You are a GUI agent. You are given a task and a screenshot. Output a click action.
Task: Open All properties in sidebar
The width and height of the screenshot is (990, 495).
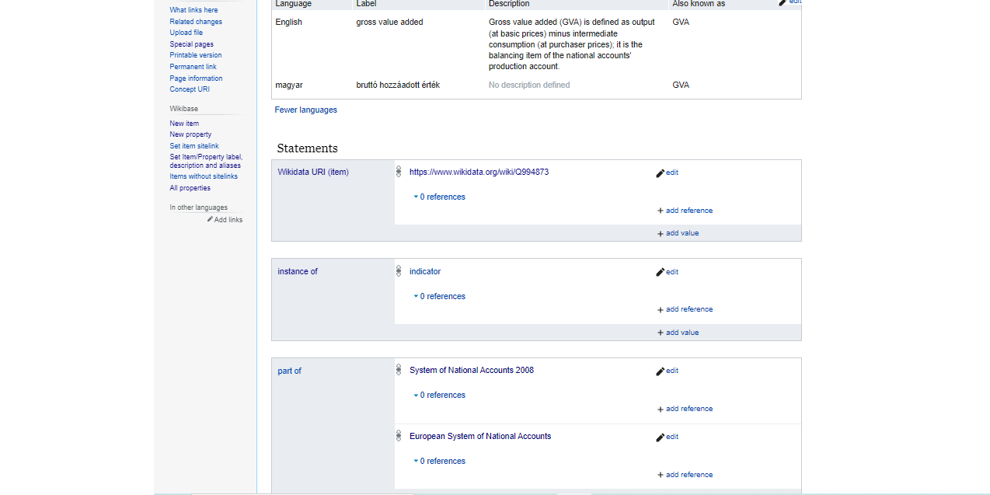pos(190,188)
